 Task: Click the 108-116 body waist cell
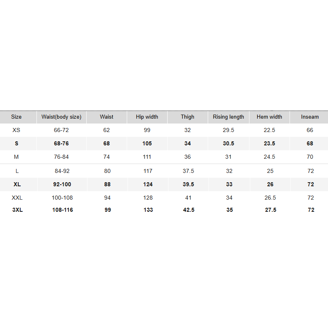[63, 210]
